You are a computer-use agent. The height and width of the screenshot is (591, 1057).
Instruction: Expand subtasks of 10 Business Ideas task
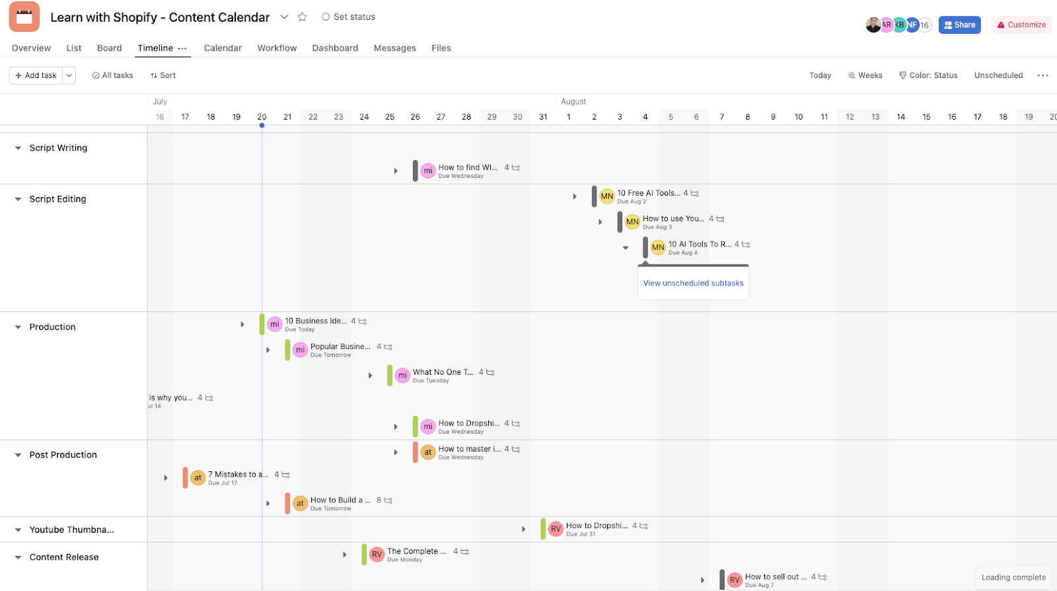click(x=242, y=325)
